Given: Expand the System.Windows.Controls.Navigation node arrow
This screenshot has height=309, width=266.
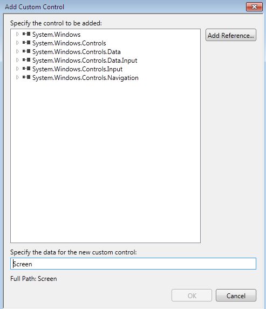Looking at the screenshot, I should (x=17, y=77).
